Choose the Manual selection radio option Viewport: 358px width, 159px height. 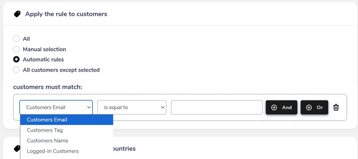pyautogui.click(x=16, y=49)
